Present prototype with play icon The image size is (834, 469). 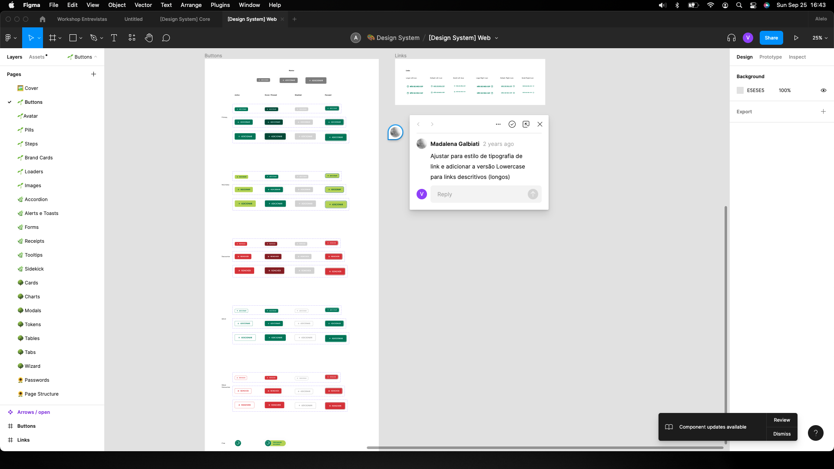796,38
